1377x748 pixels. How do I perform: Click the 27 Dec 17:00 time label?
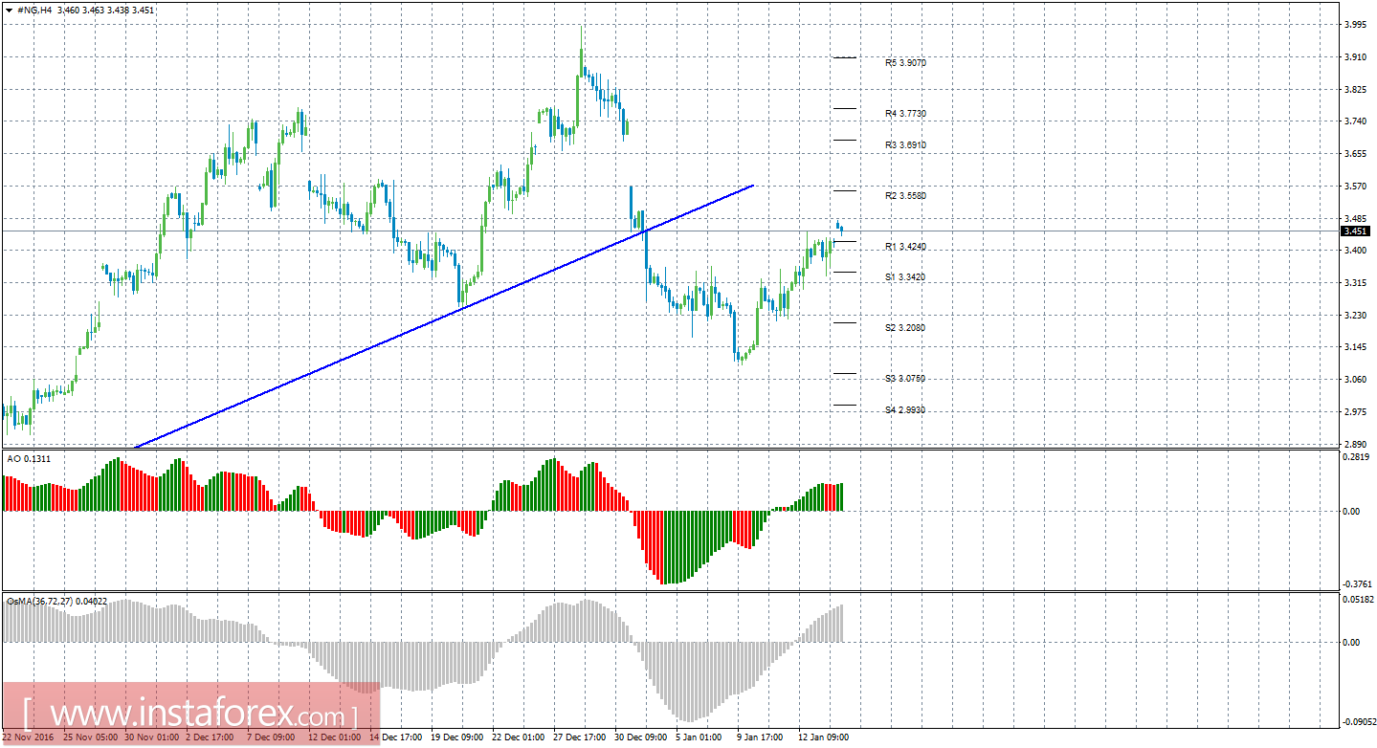pos(581,737)
